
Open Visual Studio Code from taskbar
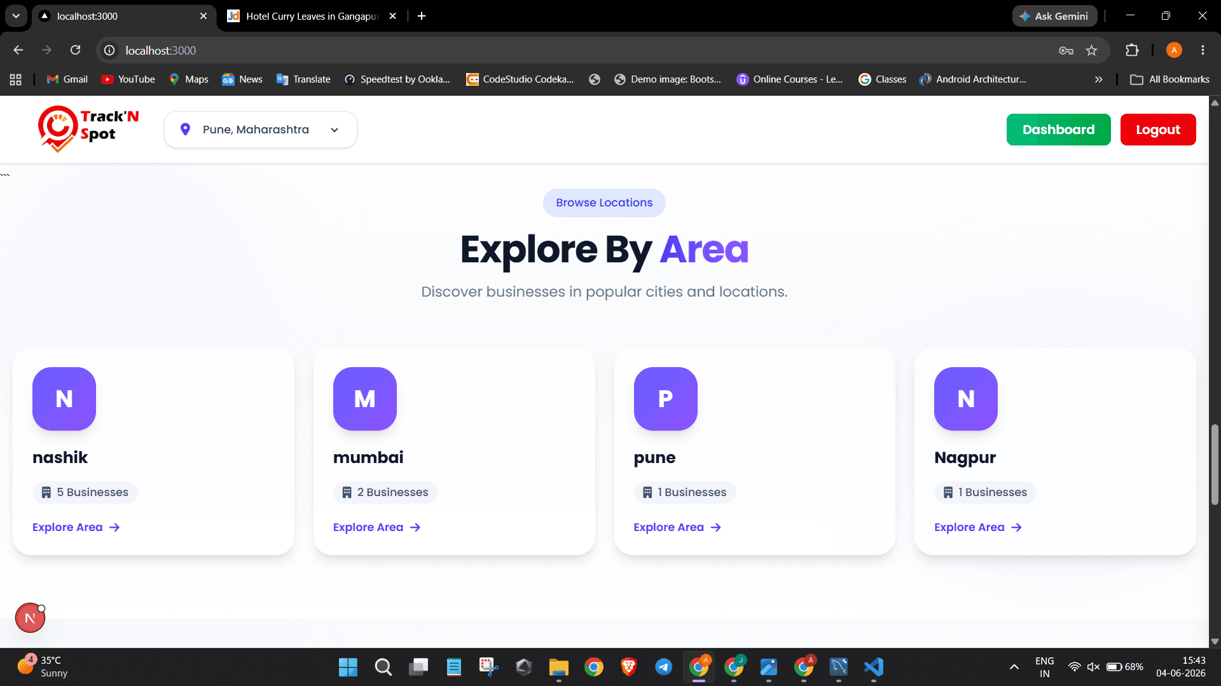(874, 667)
